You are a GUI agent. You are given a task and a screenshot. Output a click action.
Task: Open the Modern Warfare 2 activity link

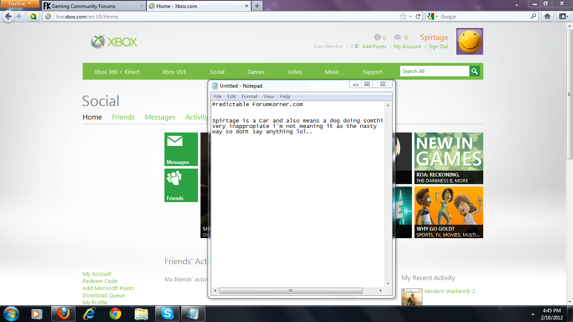click(x=450, y=291)
